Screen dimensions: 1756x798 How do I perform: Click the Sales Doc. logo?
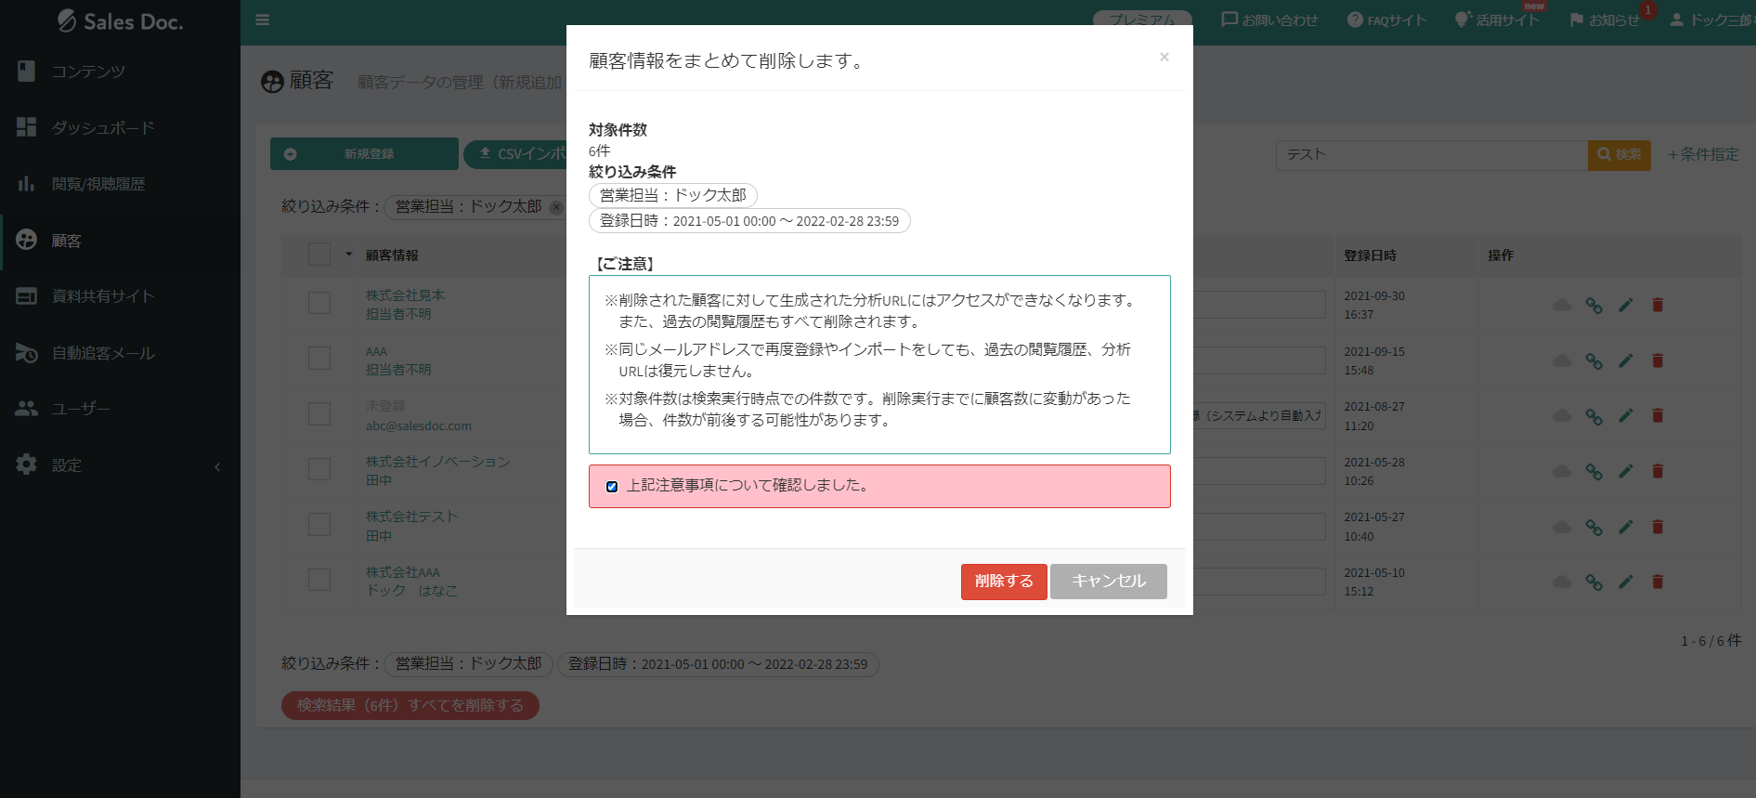120,21
